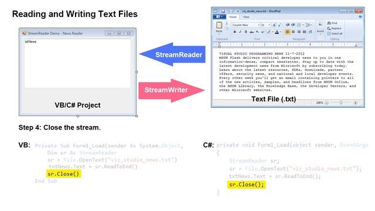Click the Insert picture icon in WordPad
375x211 pixels.
point(321,24)
